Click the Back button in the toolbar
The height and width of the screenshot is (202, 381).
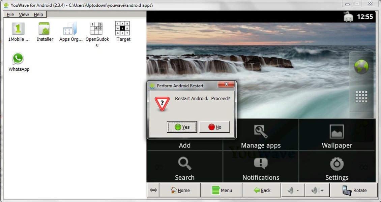262,190
